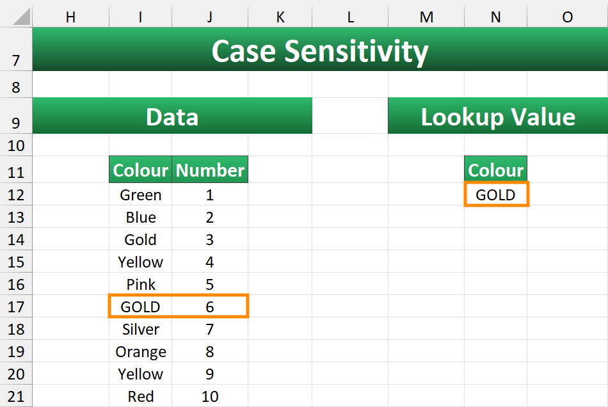Select the cell containing "Green"
The width and height of the screenshot is (608, 407).
pos(141,195)
